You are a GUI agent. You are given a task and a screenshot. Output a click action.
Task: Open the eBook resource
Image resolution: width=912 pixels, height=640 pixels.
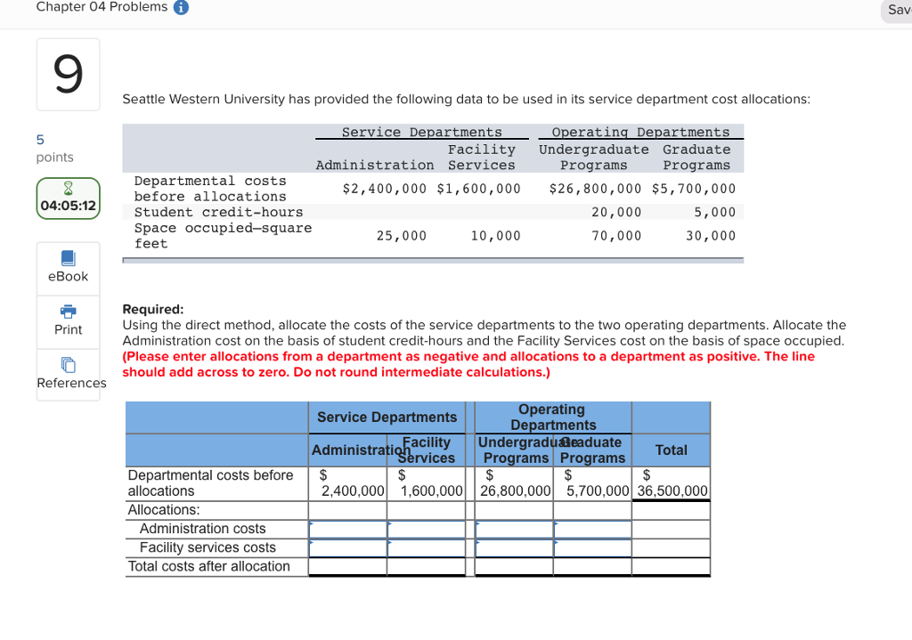coord(68,269)
